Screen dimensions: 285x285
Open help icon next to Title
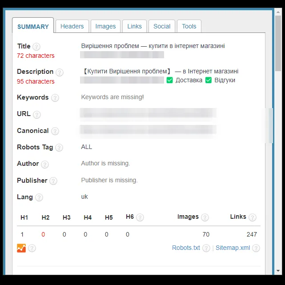point(36,47)
